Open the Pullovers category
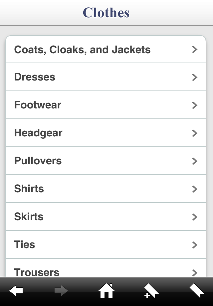The width and height of the screenshot is (213, 306). click(106, 161)
